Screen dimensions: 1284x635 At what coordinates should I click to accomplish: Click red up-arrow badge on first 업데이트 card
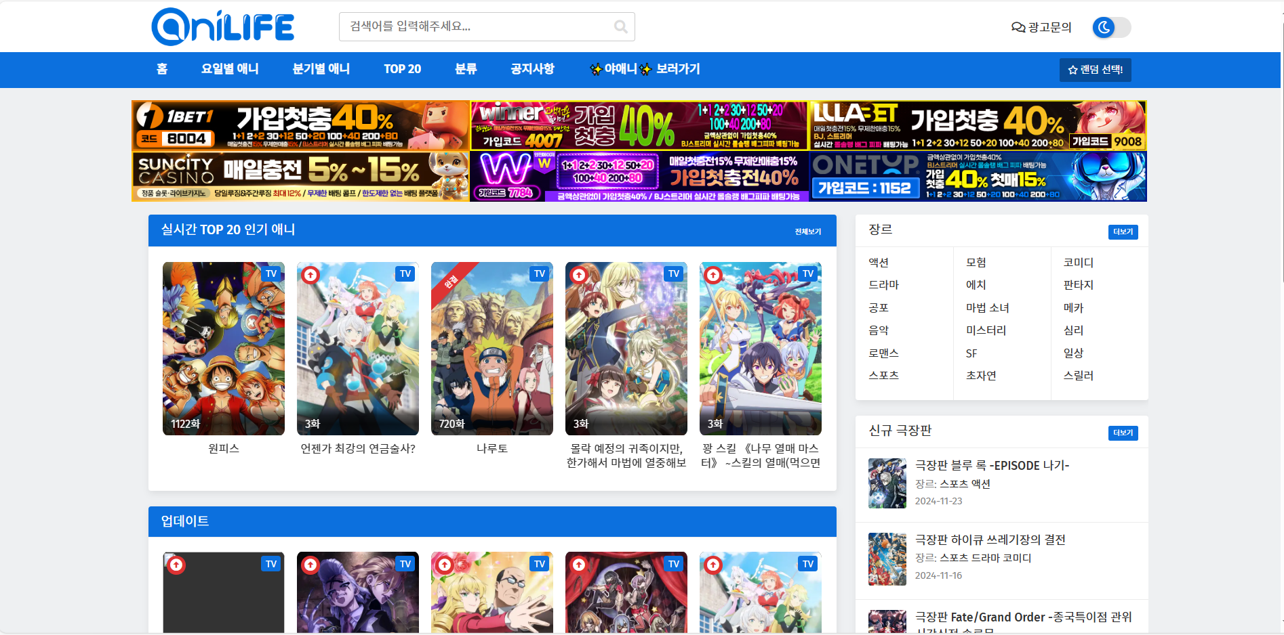click(x=176, y=565)
